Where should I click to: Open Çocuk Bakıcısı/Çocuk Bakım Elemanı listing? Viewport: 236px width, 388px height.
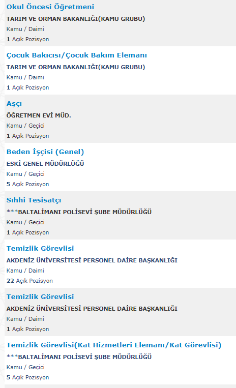[77, 55]
